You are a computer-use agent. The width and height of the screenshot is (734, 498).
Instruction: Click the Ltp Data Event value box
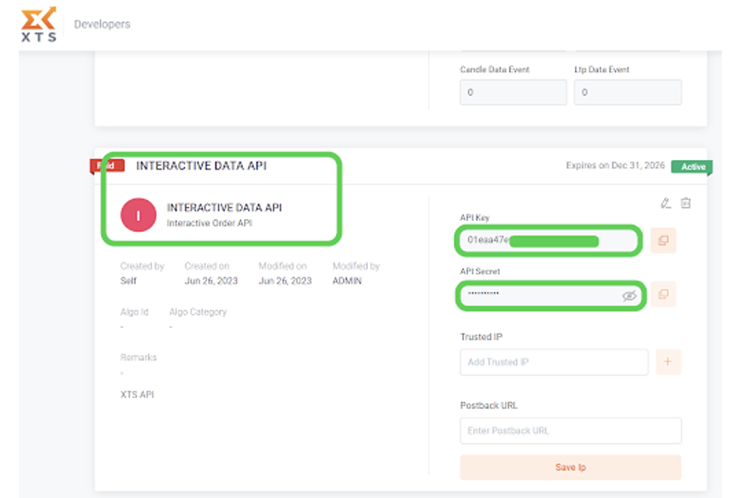pos(627,92)
